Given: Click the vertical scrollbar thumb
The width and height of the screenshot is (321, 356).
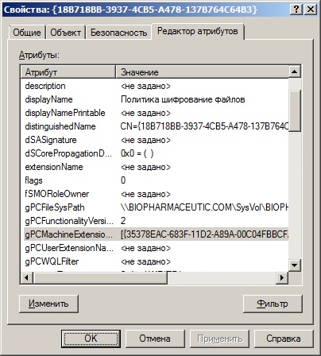Looking at the screenshot, I should click(295, 110).
